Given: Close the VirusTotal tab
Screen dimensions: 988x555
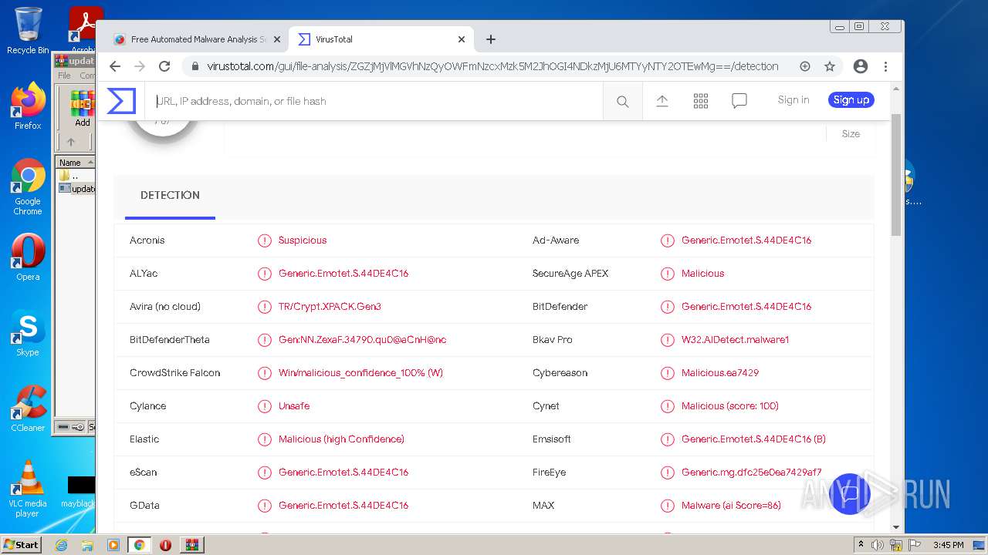Looking at the screenshot, I should [x=462, y=39].
